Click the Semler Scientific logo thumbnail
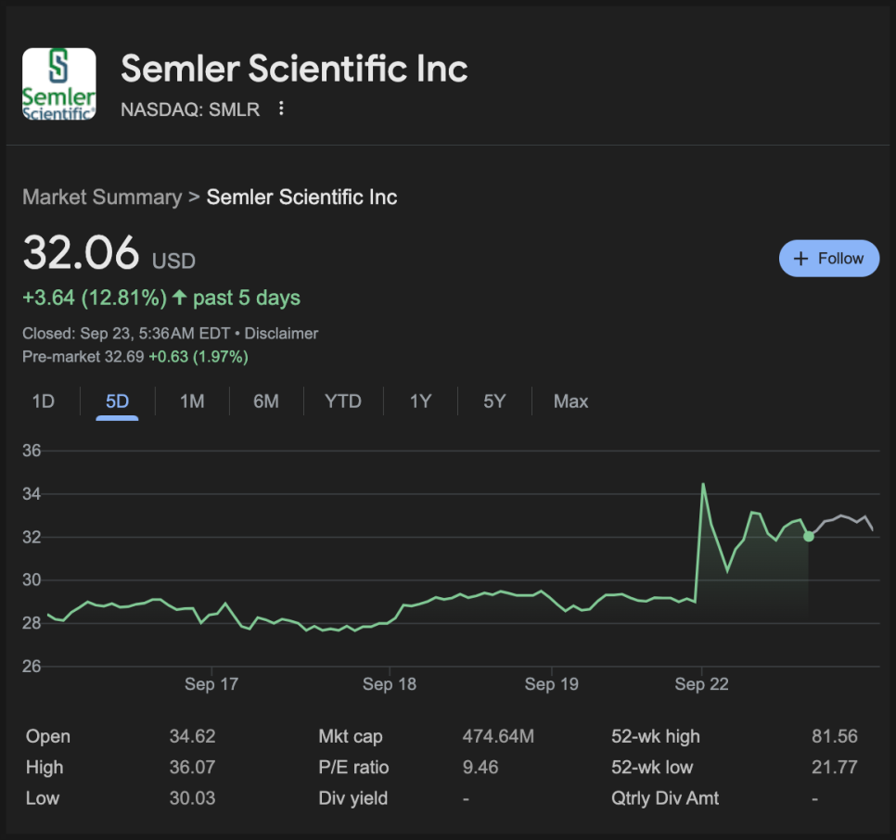896x840 pixels. point(58,83)
